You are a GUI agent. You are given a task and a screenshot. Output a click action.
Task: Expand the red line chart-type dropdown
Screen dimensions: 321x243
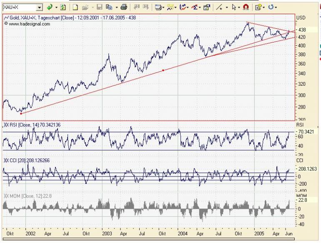(188, 8)
